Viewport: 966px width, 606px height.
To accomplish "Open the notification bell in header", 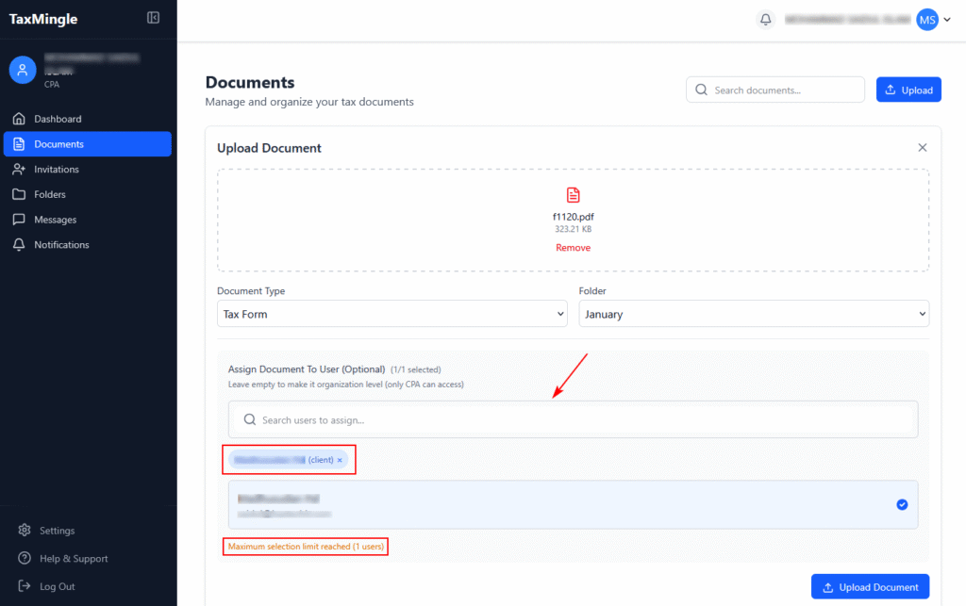I will (766, 20).
